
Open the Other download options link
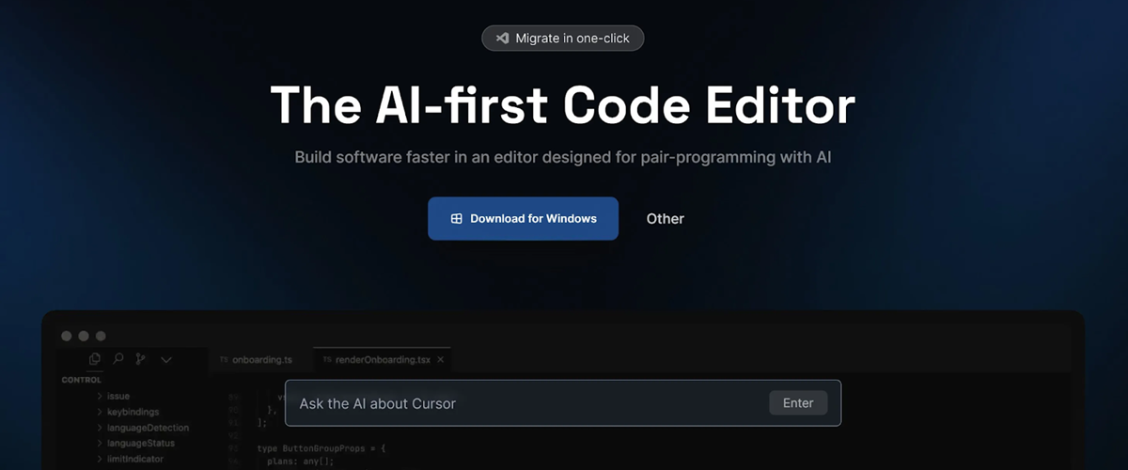click(x=665, y=218)
